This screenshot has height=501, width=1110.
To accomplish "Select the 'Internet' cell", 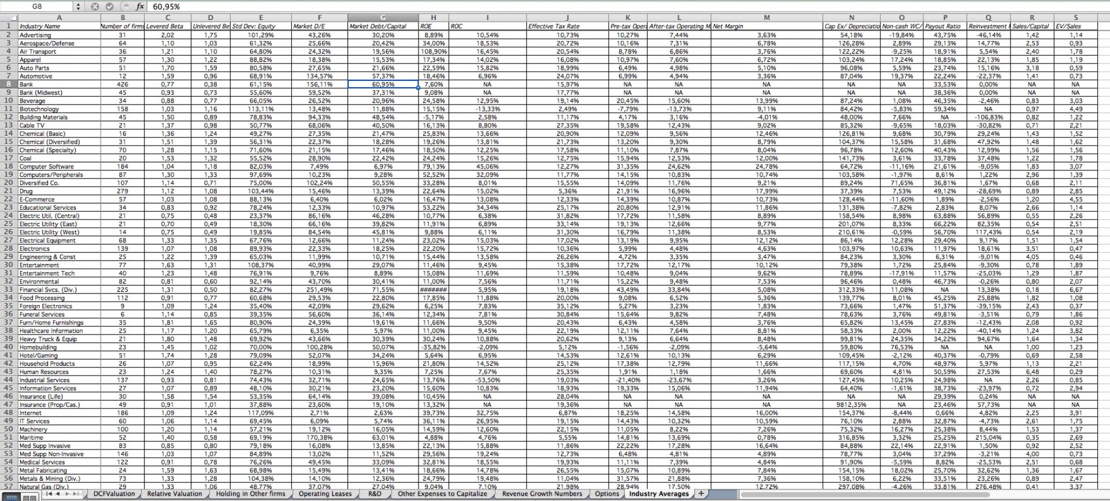I will (58, 413).
